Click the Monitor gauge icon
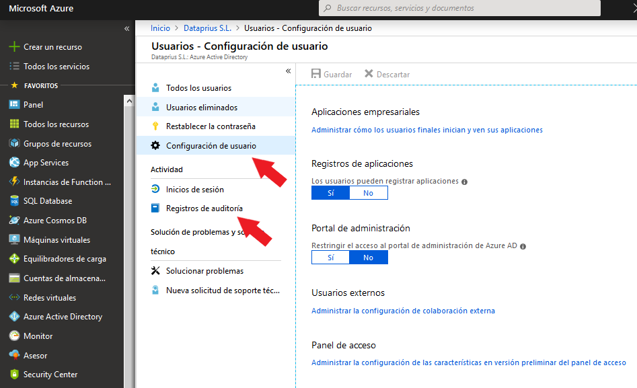637x388 pixels. (x=14, y=336)
